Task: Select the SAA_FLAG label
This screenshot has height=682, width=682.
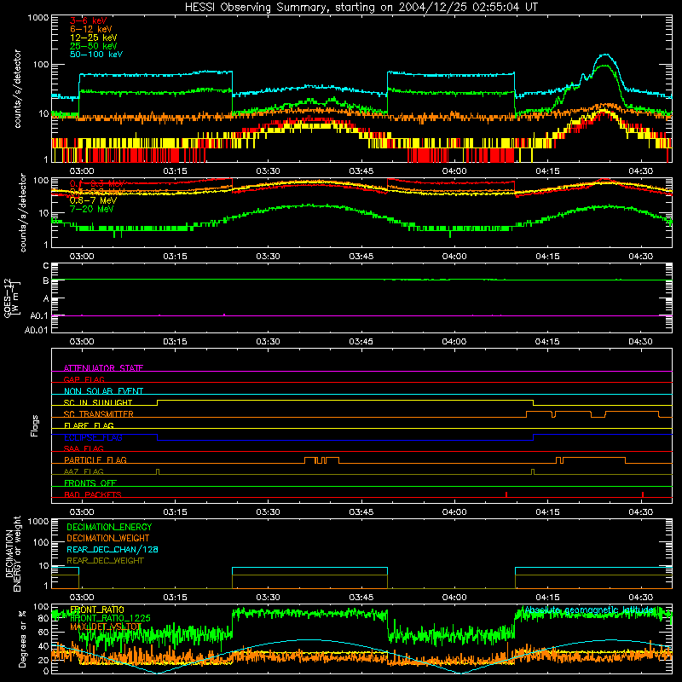Action: click(x=84, y=448)
